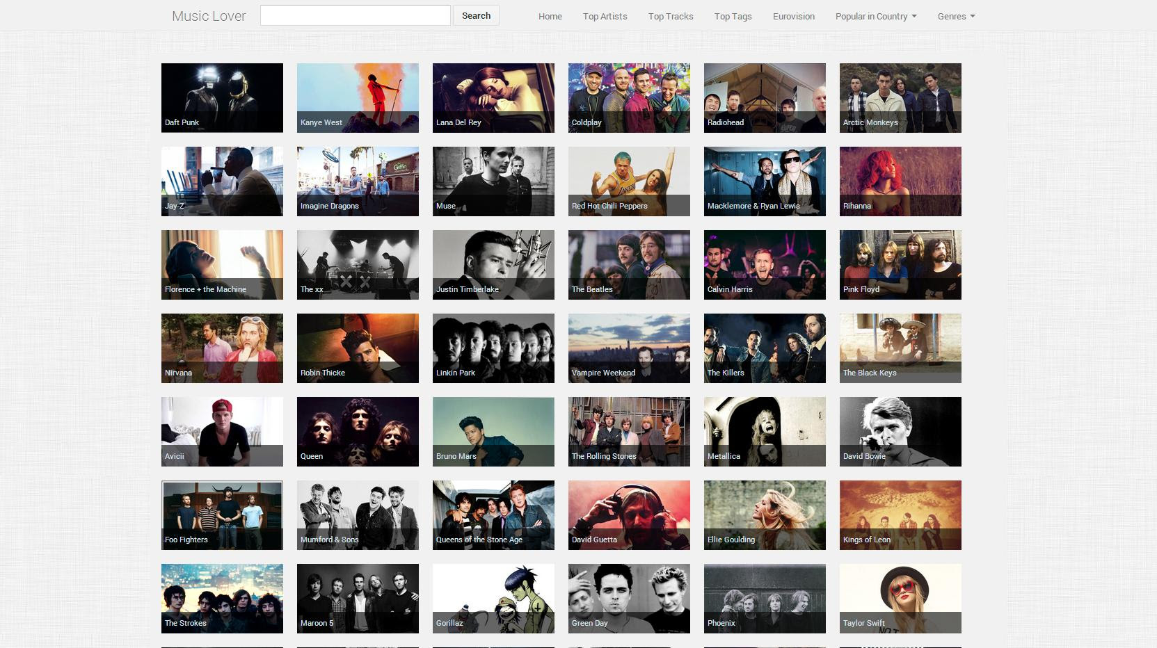Open the Calvin Harris tile
1157x648 pixels.
tap(765, 265)
